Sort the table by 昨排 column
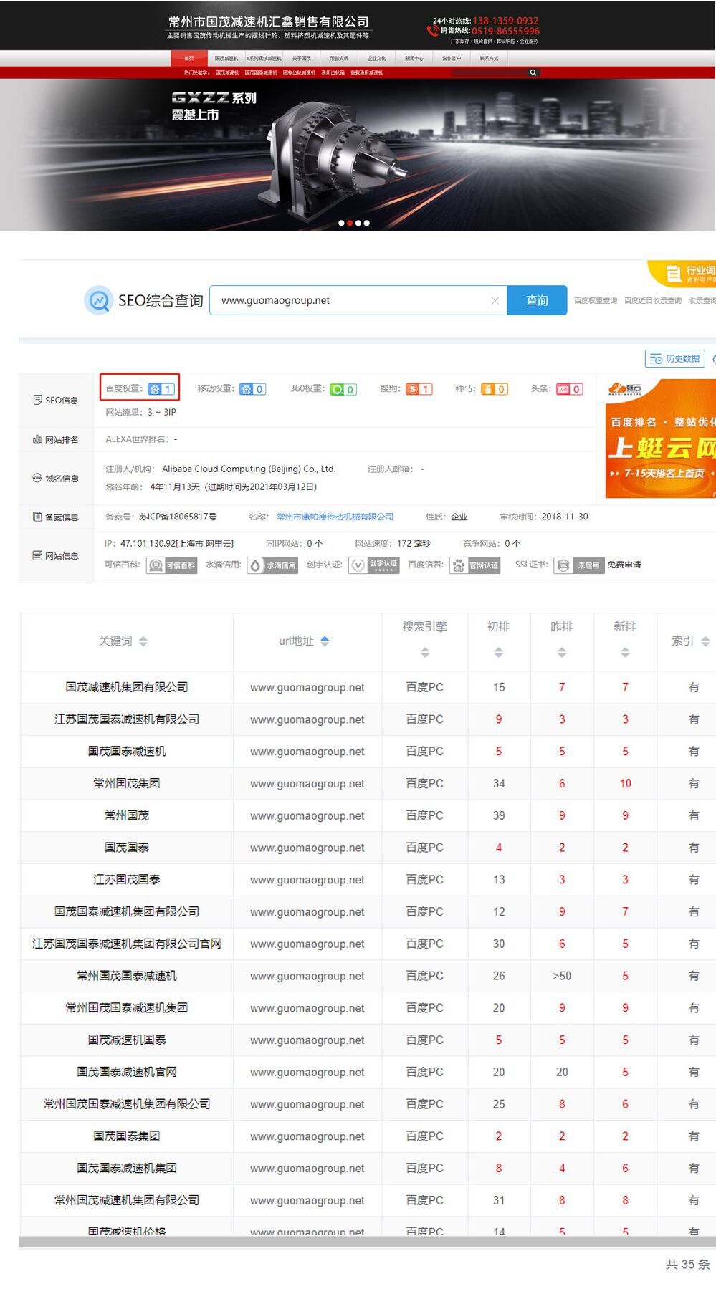The width and height of the screenshot is (716, 1294). 562,653
